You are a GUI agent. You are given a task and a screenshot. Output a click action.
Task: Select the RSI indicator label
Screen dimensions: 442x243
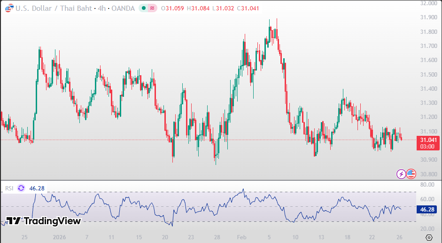coord(9,188)
